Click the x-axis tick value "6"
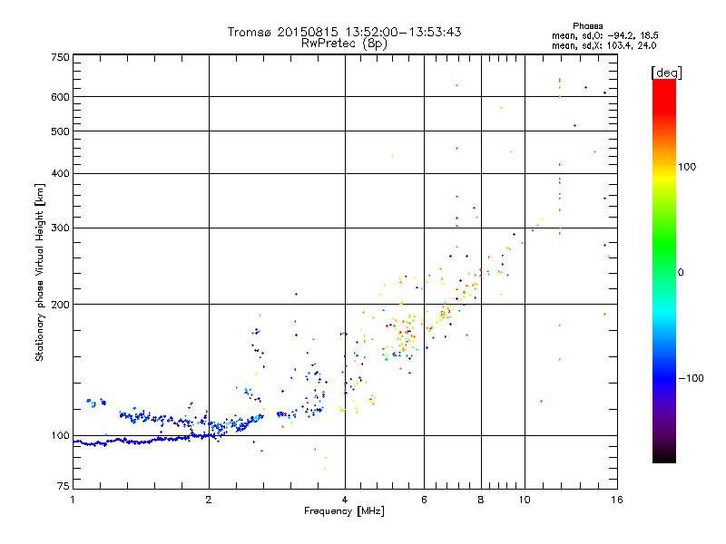Viewport: 726px width, 544px height. pos(424,500)
